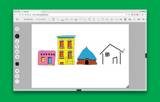Select the Move/Select tool
The image size is (160, 102).
pos(17,29)
